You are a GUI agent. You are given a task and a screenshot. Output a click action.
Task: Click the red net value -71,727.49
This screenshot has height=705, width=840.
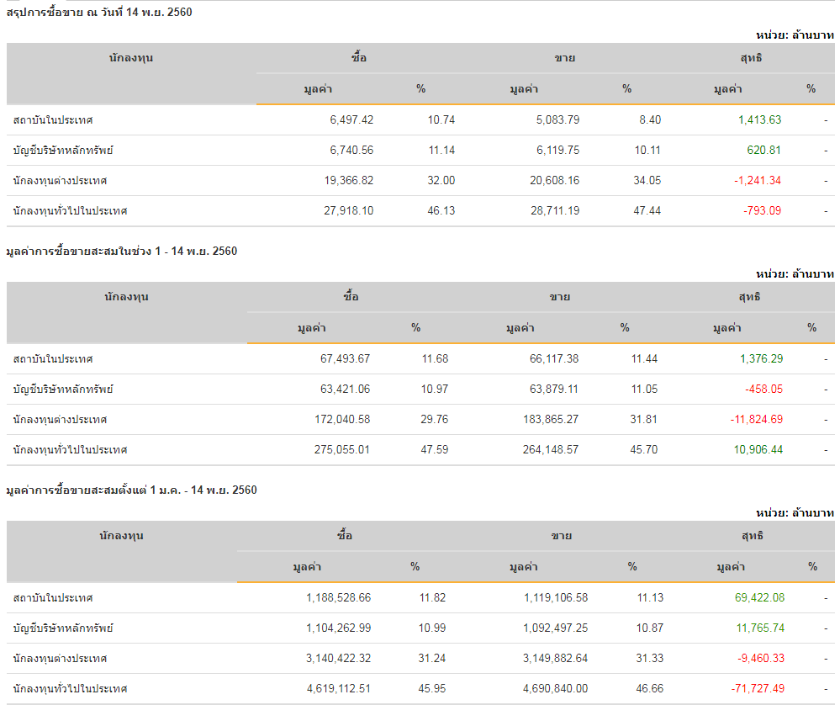756,689
